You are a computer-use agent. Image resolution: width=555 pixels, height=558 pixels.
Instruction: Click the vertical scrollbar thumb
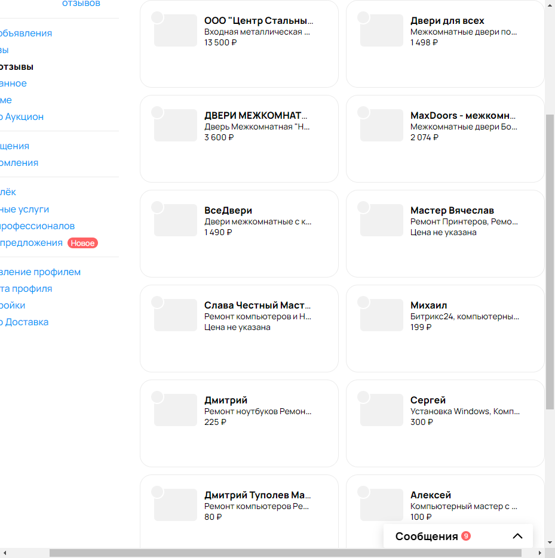coord(550,262)
